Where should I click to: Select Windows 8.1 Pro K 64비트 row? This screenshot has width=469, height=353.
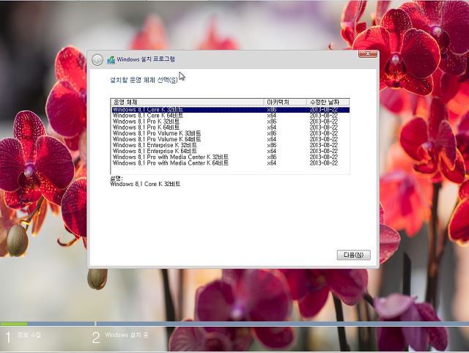231,127
